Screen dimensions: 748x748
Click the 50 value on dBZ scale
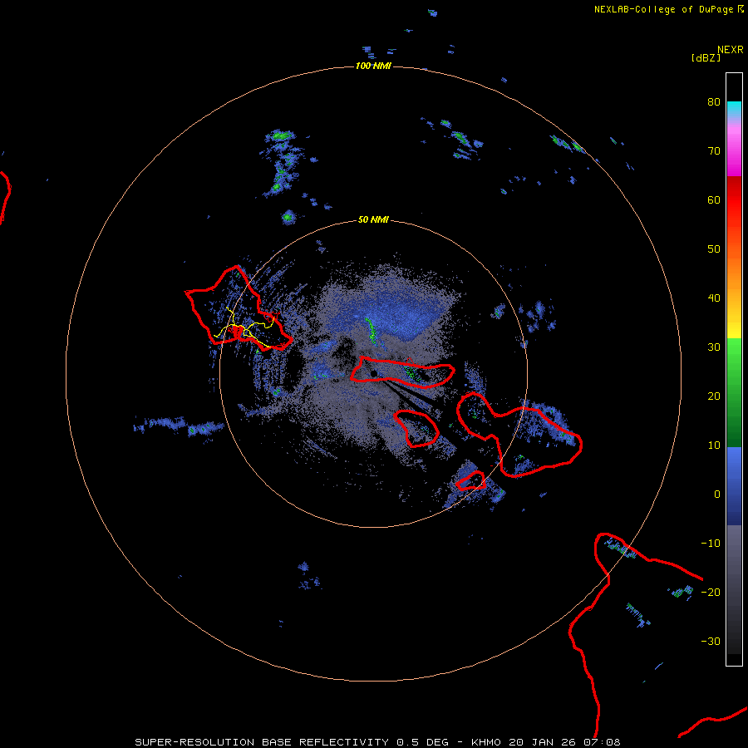pyautogui.click(x=714, y=249)
